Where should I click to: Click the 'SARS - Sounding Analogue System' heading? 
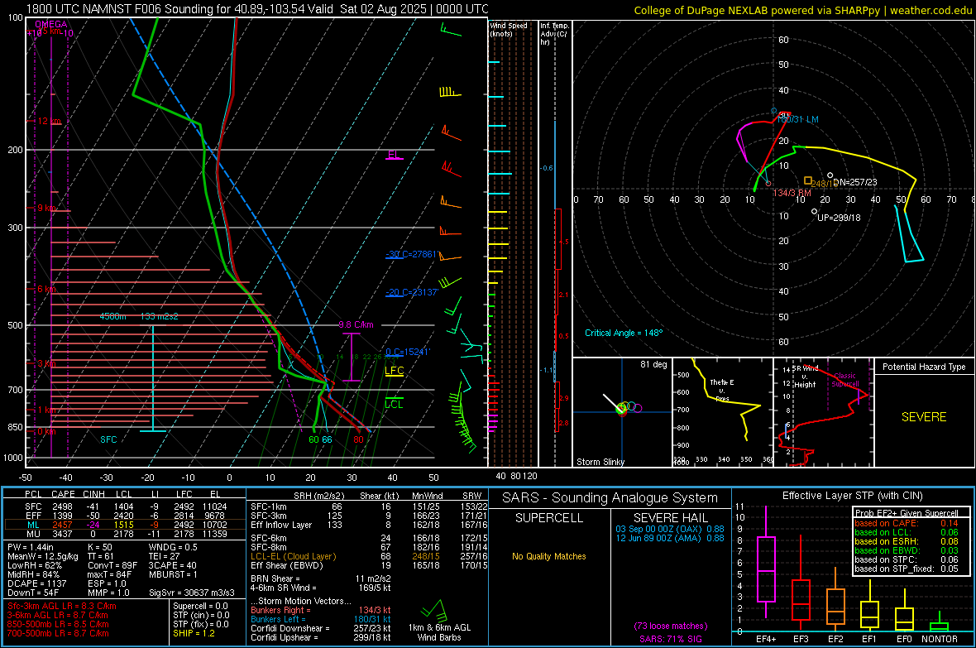pos(610,497)
